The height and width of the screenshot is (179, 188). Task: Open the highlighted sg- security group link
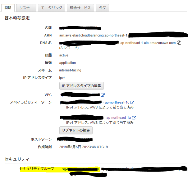(x=80, y=169)
